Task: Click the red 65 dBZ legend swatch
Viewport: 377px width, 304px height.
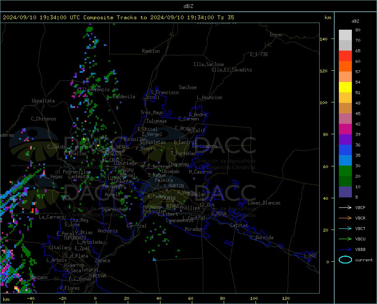Action: tap(345, 56)
